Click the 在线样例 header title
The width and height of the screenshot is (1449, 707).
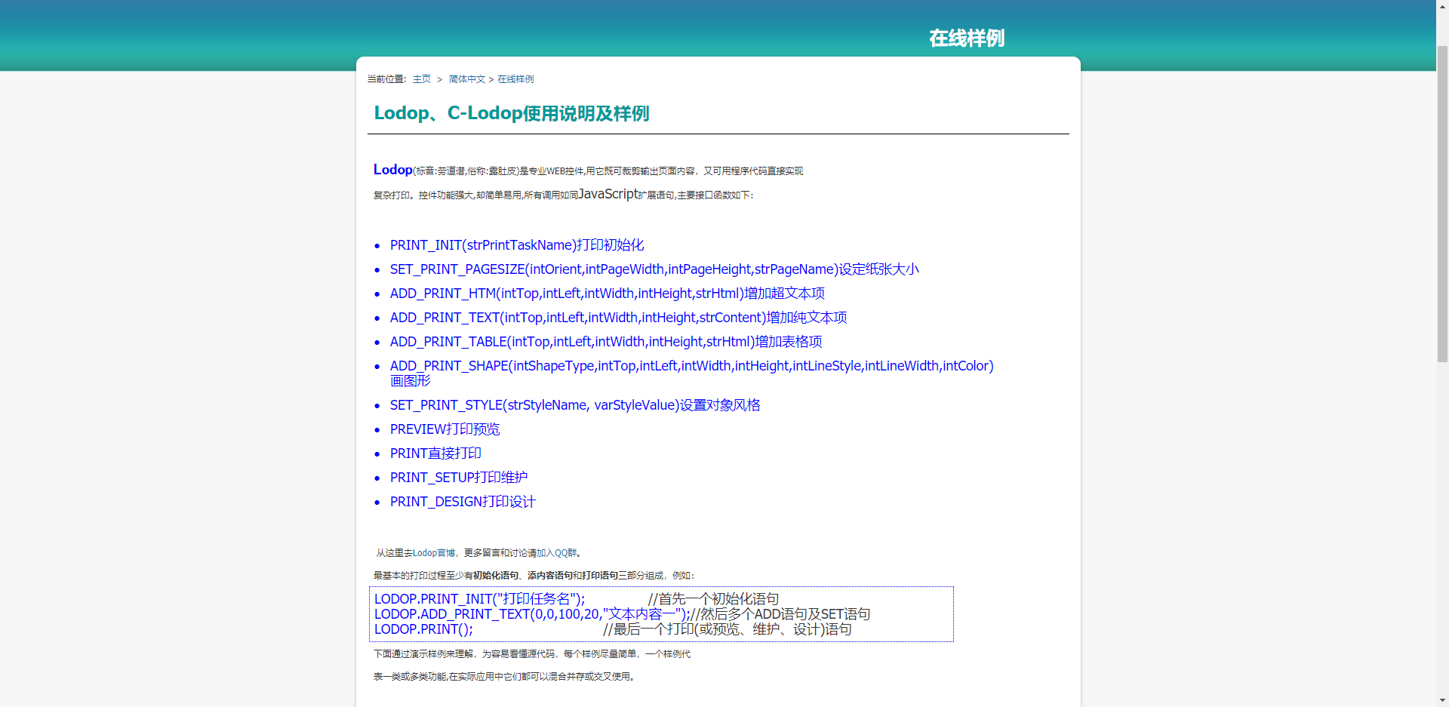coord(967,38)
